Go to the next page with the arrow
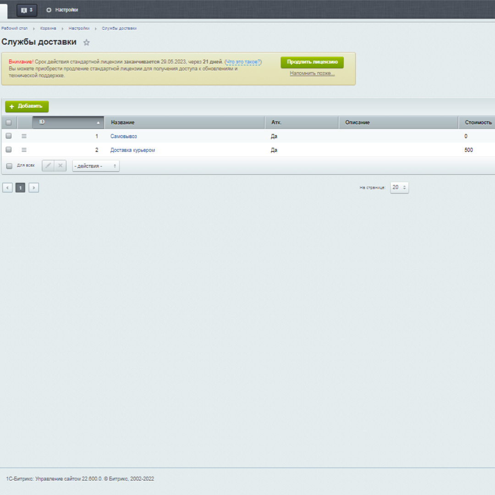Screen dimensions: 495x495 click(34, 188)
